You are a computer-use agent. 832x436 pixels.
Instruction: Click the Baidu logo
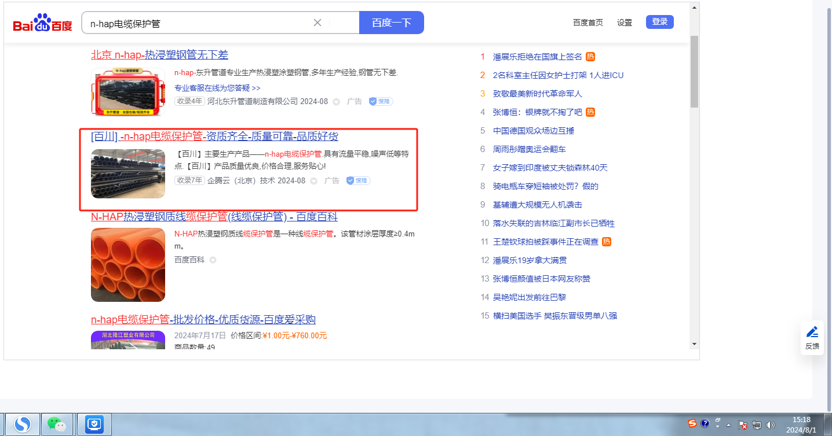(x=43, y=23)
